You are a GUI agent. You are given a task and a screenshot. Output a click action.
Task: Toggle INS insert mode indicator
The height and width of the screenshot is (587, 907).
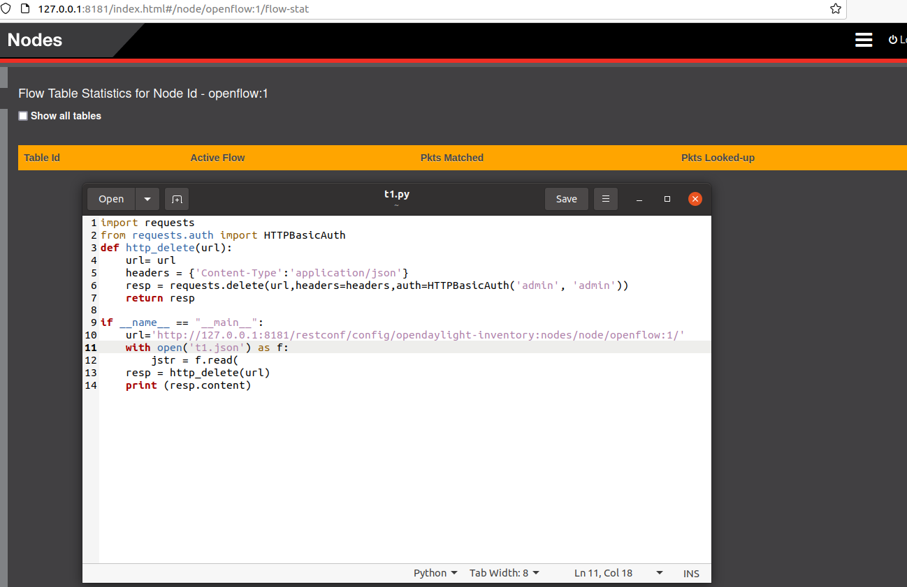click(691, 573)
